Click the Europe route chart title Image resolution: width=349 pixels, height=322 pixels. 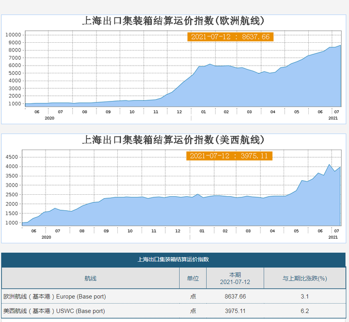pyautogui.click(x=174, y=21)
